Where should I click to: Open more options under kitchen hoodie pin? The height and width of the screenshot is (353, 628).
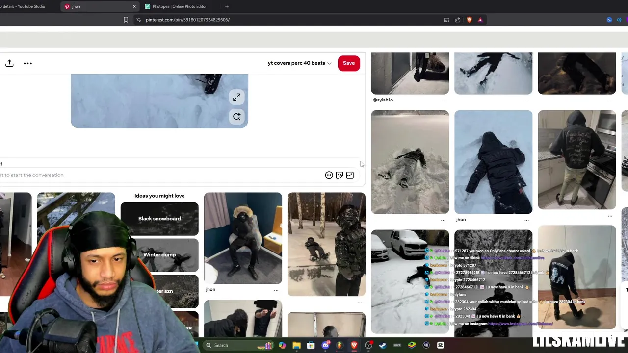pos(610,216)
